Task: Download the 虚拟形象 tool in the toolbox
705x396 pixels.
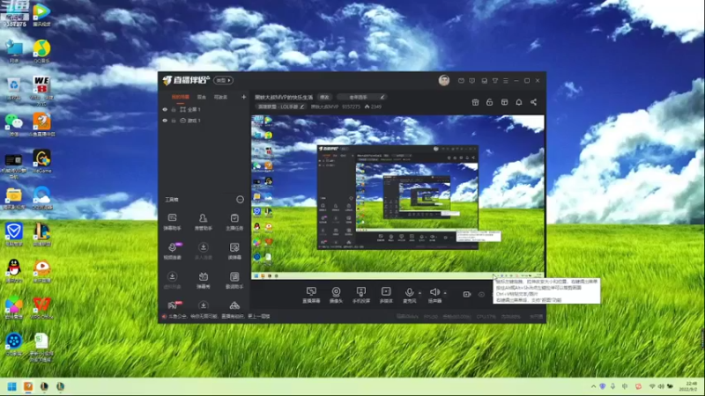Action: click(172, 280)
